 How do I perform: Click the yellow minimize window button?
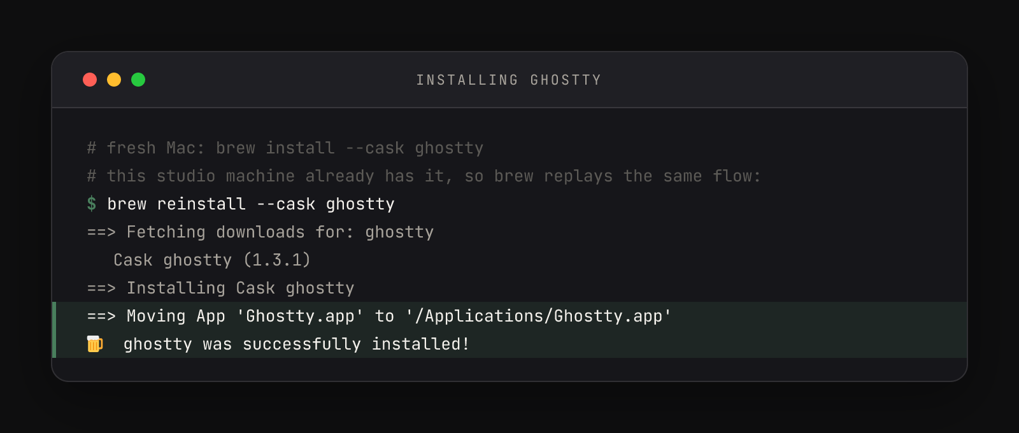tap(114, 80)
